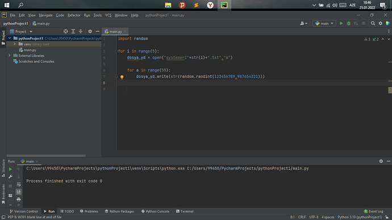Open the Refactor menu

pos(74,15)
